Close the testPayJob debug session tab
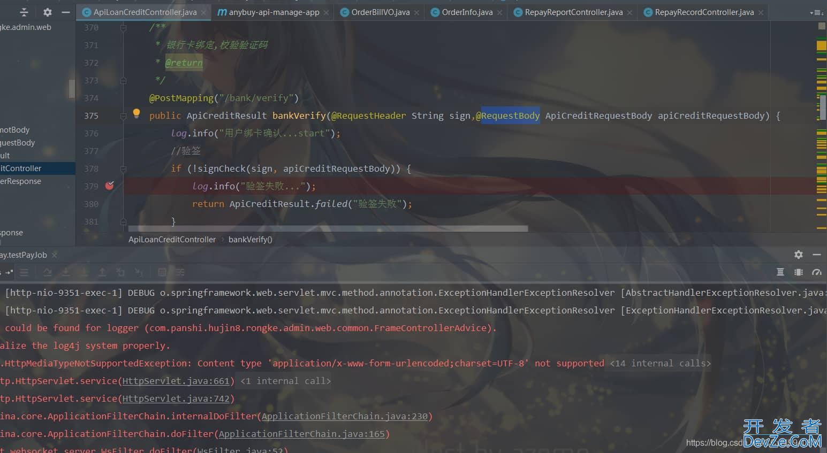The height and width of the screenshot is (453, 827). 54,255
